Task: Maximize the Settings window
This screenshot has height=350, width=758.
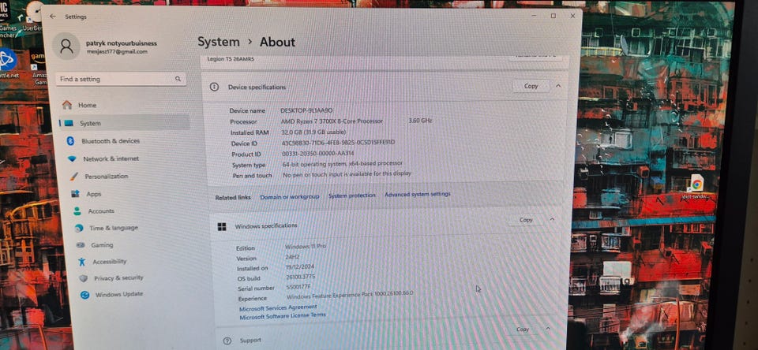Action: [553, 16]
